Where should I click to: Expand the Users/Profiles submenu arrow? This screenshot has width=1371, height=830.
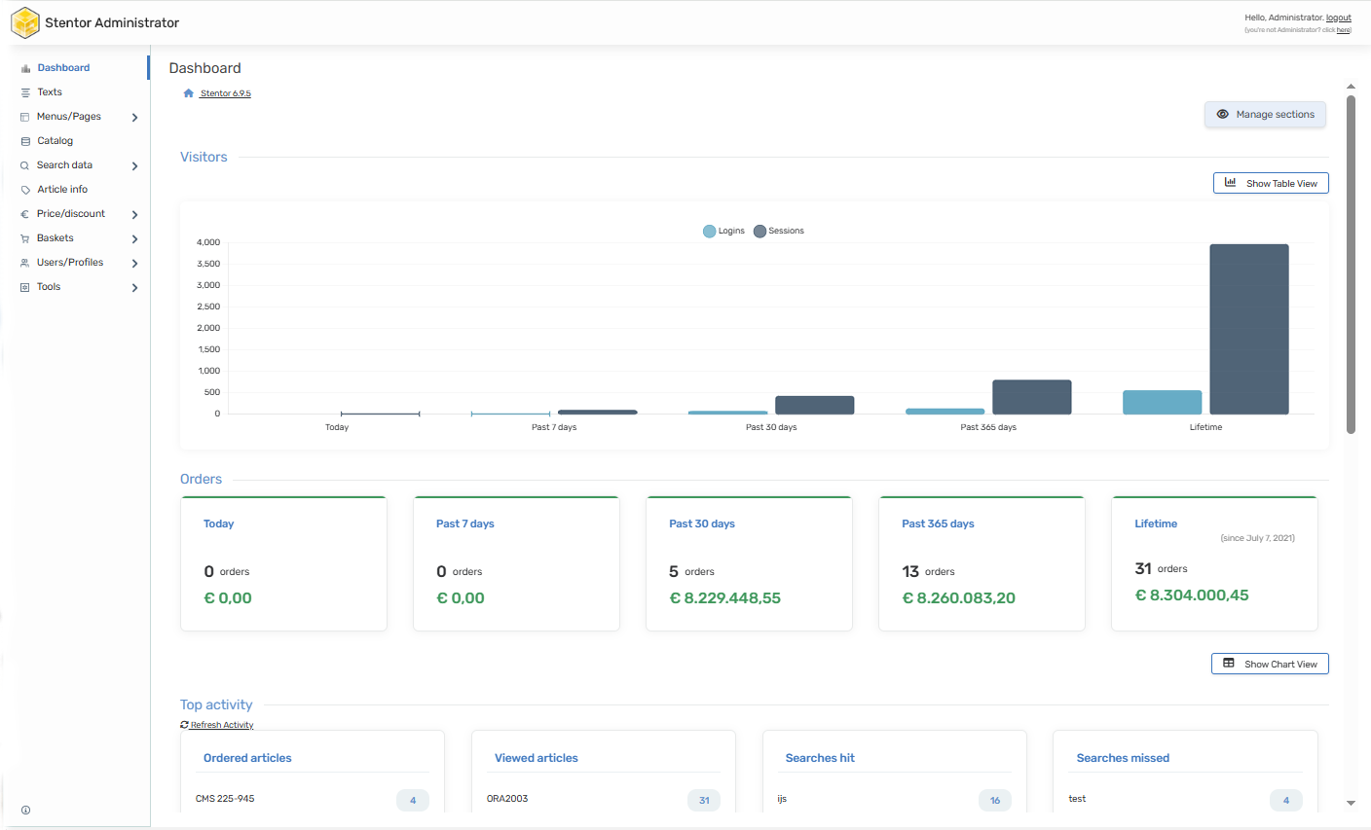[x=134, y=264]
